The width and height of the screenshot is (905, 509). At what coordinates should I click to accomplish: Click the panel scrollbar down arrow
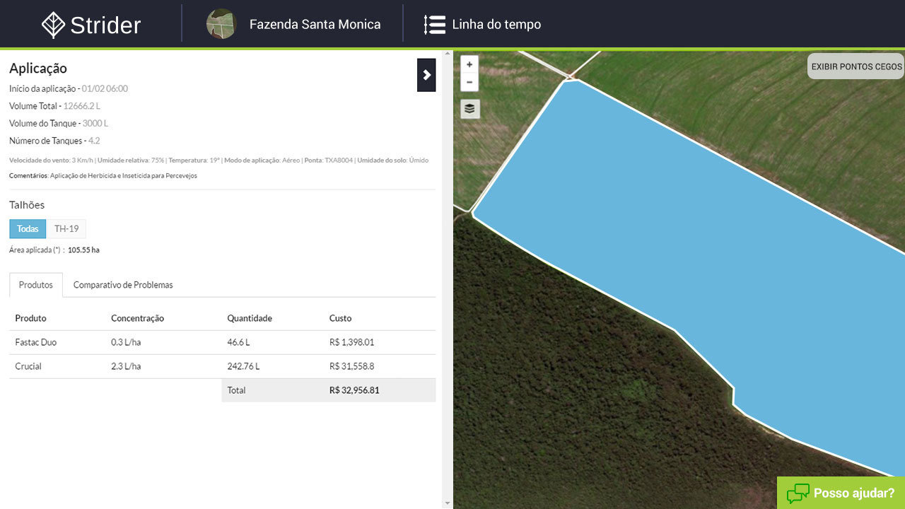click(x=448, y=503)
